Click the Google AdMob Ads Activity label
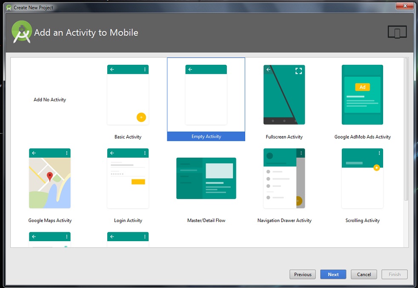The image size is (418, 288). click(x=363, y=137)
